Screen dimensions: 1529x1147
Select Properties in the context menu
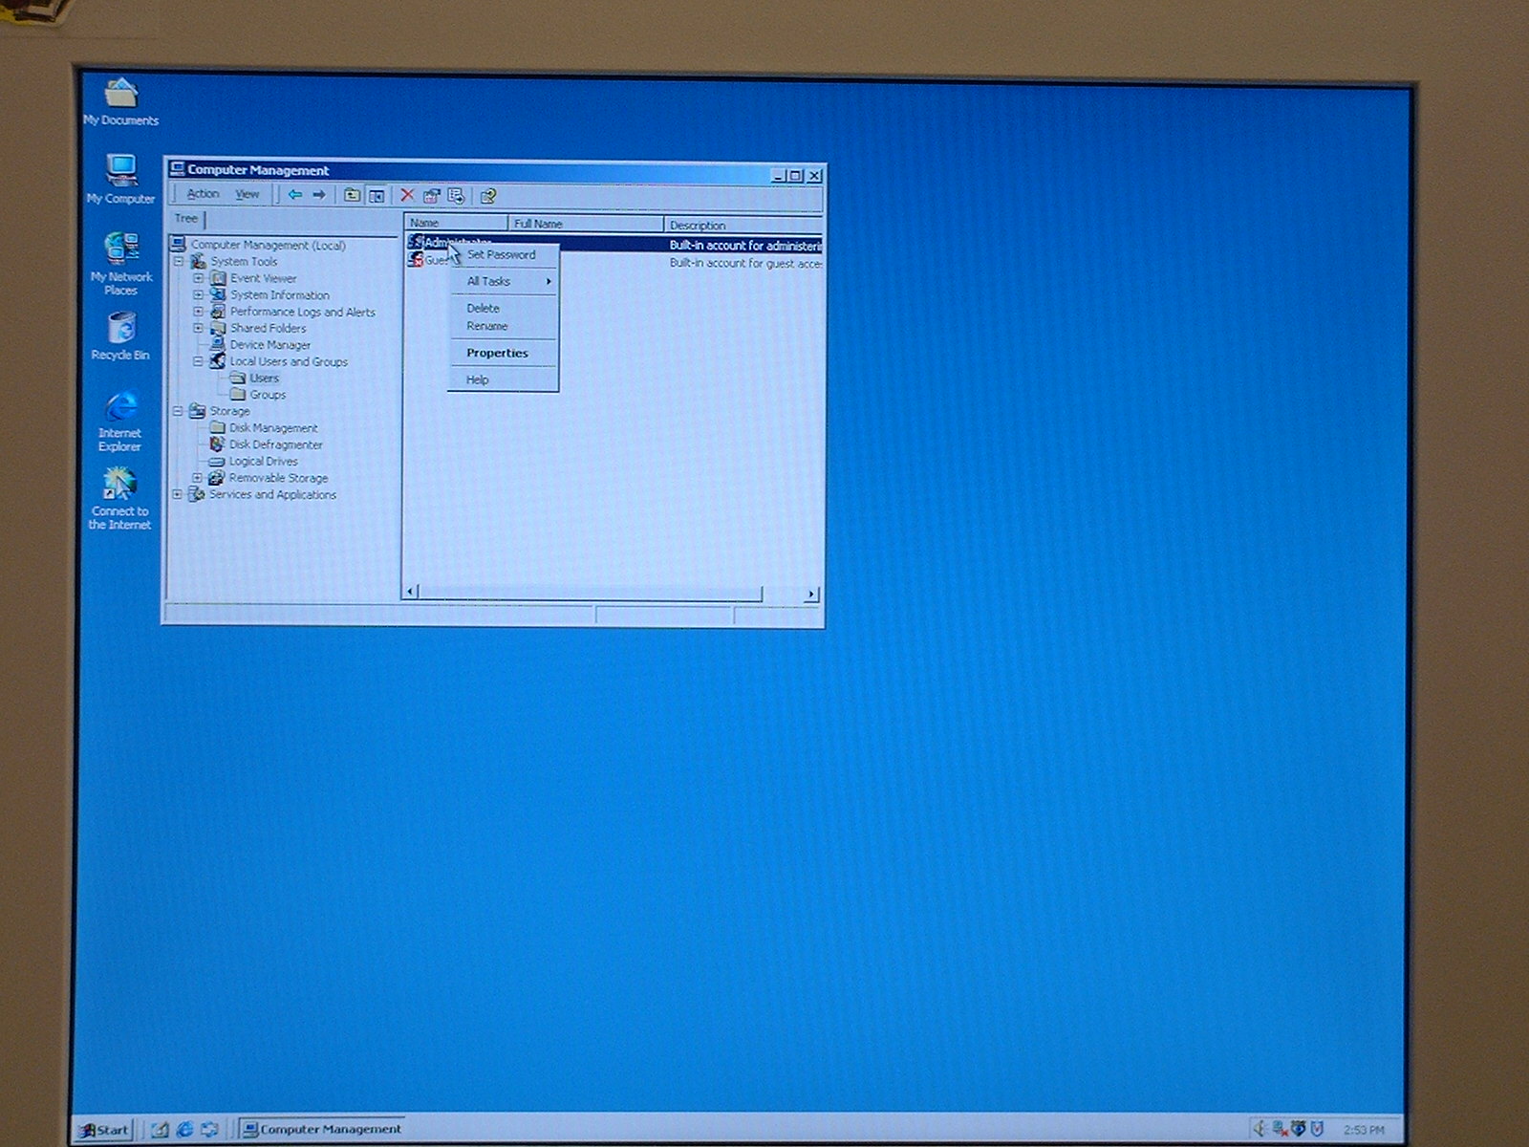click(x=497, y=353)
